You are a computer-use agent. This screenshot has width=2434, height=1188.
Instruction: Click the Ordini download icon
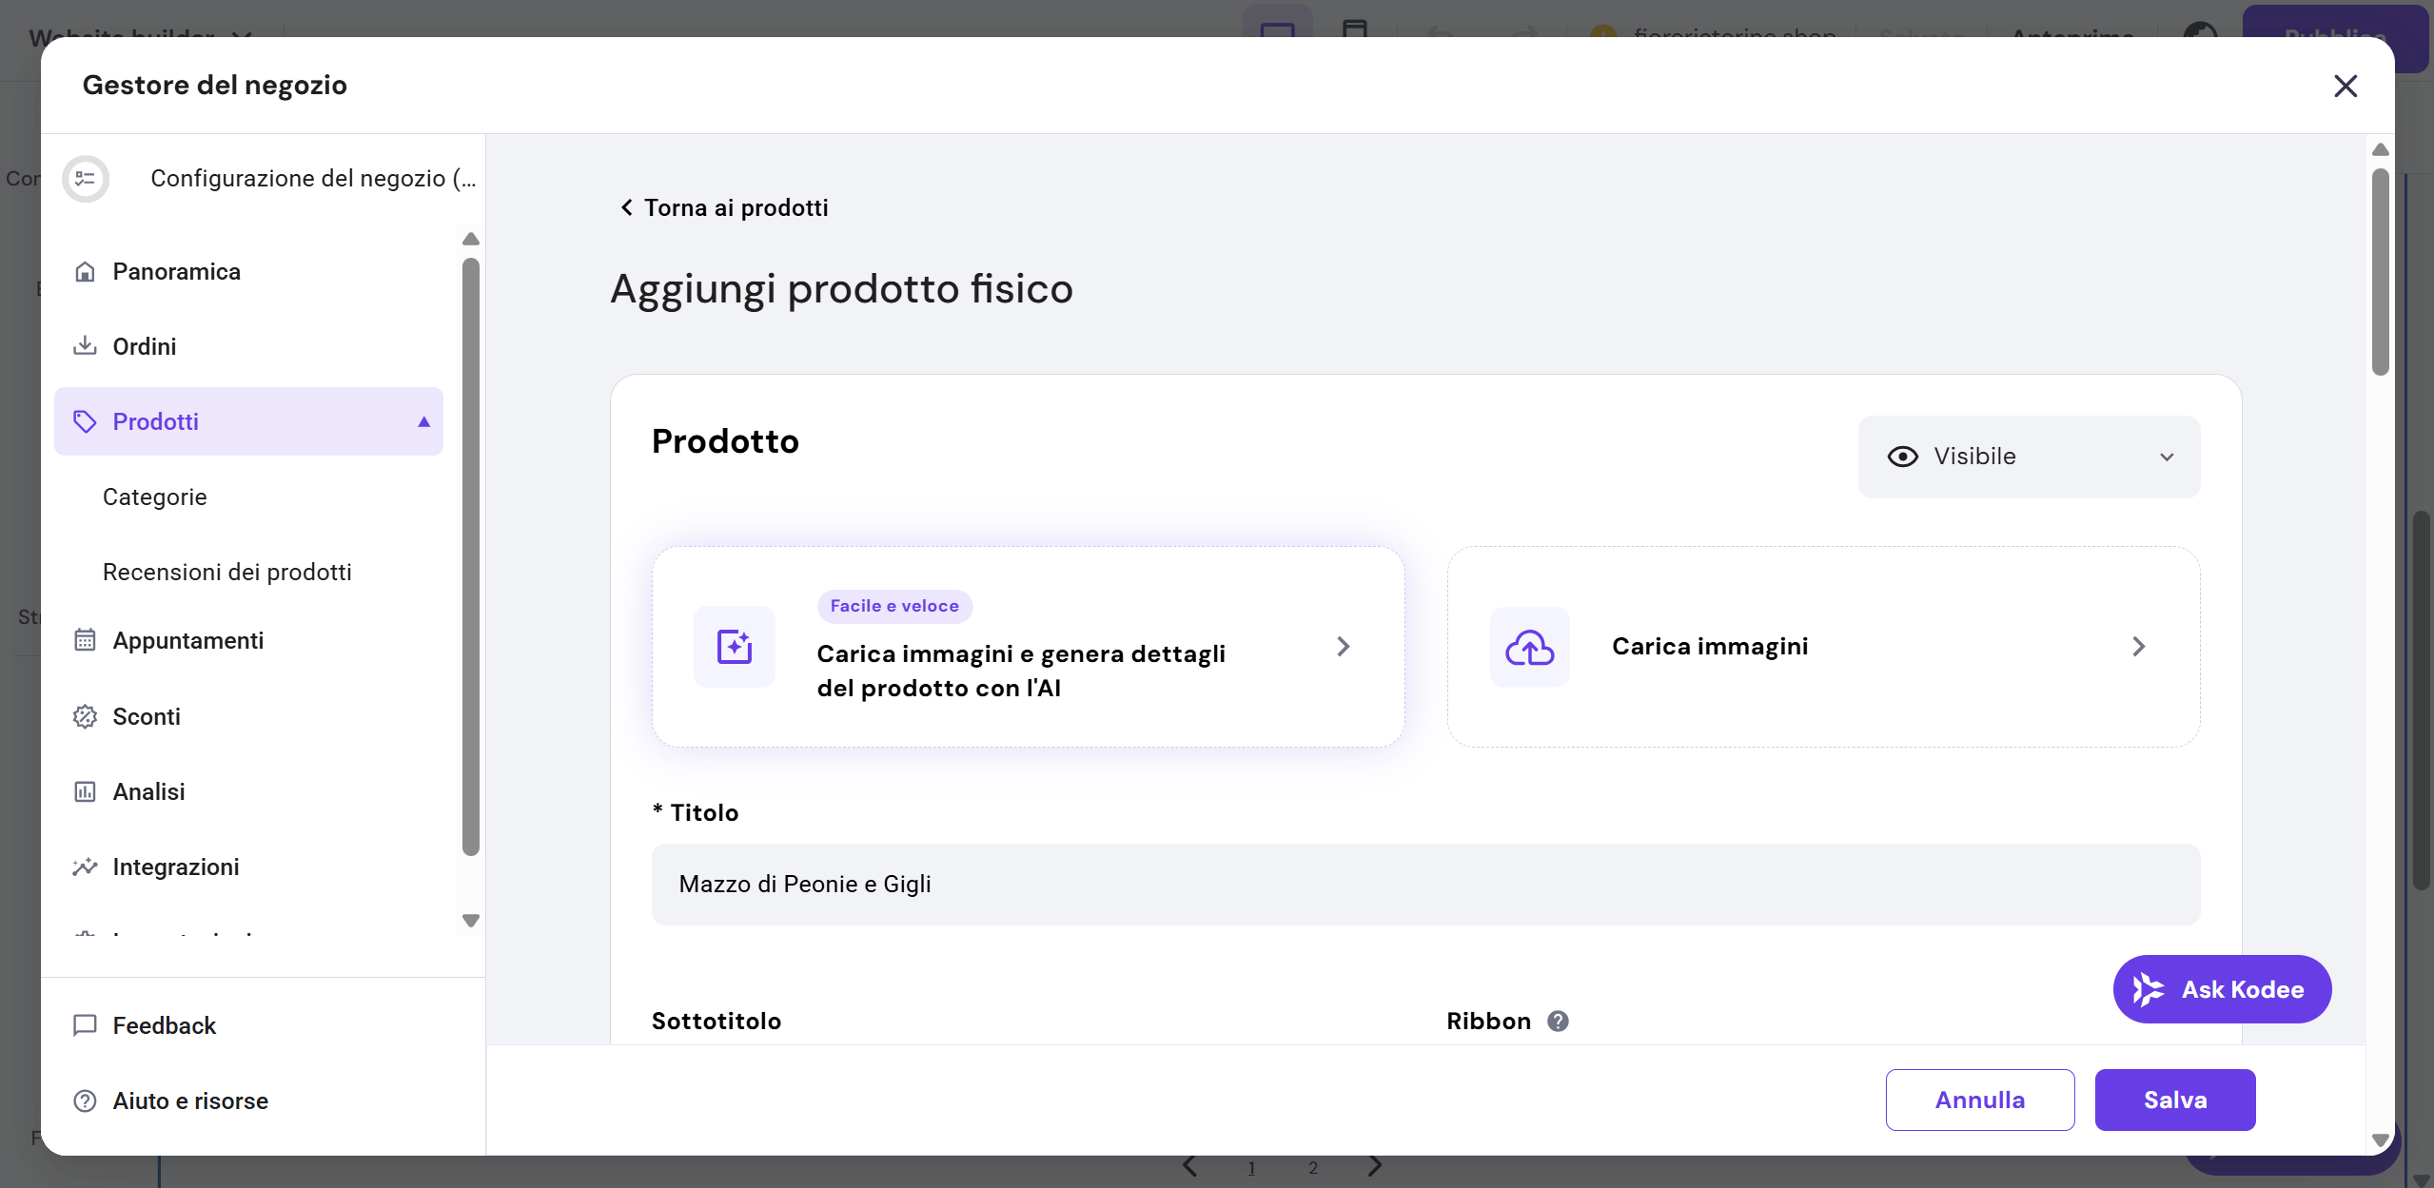click(x=85, y=346)
